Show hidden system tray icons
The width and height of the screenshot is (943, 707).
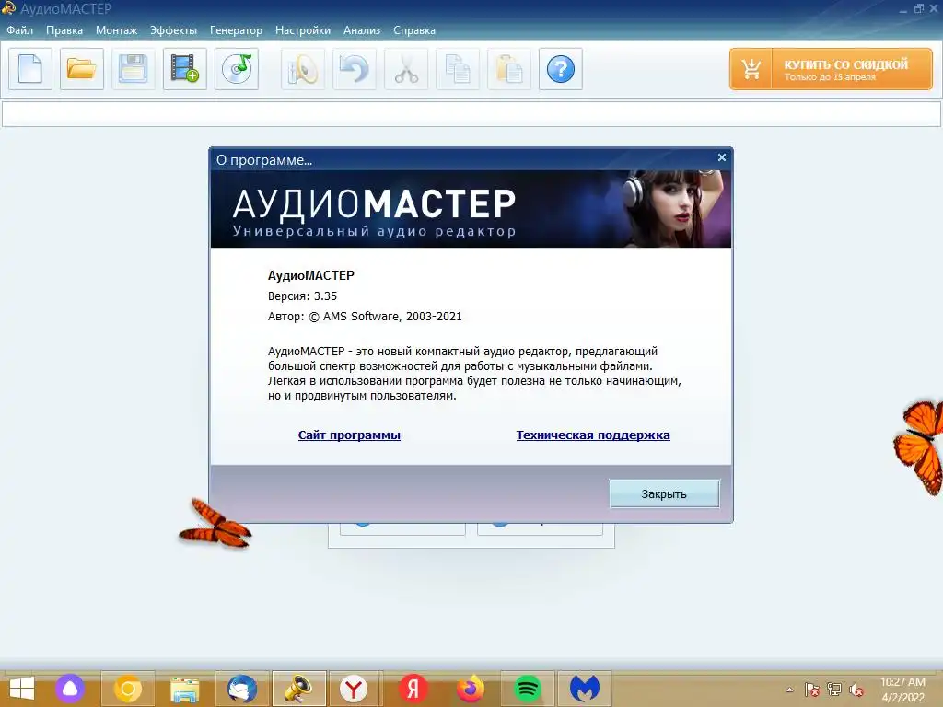pyautogui.click(x=789, y=690)
